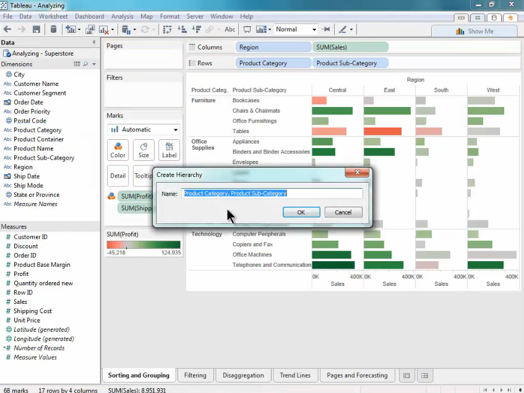Click the connect to data cylinder icon
This screenshot has width=524, height=393.
tap(53, 30)
